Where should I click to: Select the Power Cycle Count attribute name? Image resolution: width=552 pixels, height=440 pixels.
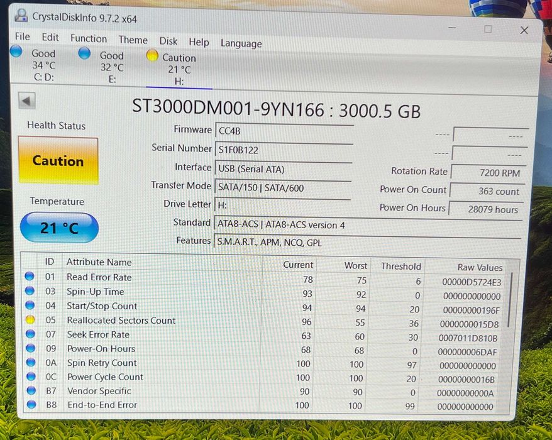105,377
